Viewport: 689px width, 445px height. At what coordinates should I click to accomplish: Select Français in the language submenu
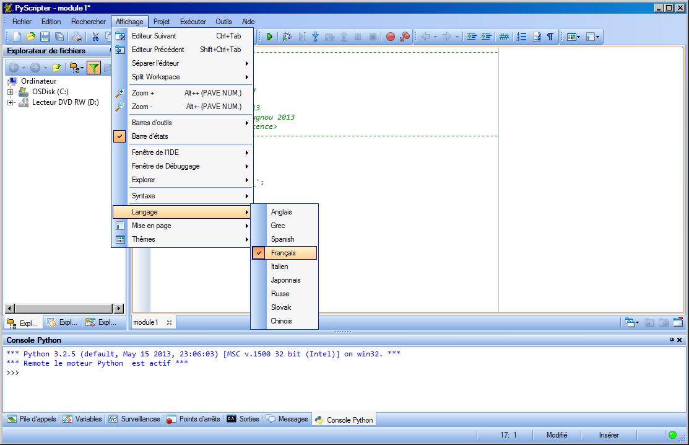click(284, 253)
